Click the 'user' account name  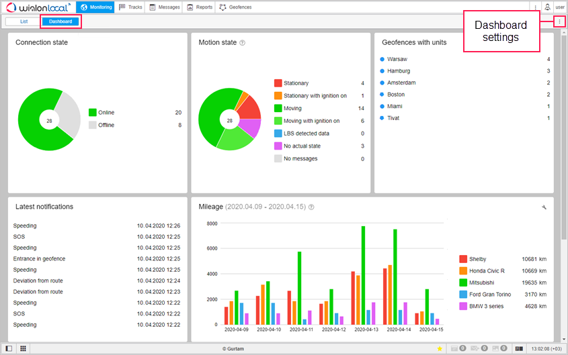click(x=560, y=7)
